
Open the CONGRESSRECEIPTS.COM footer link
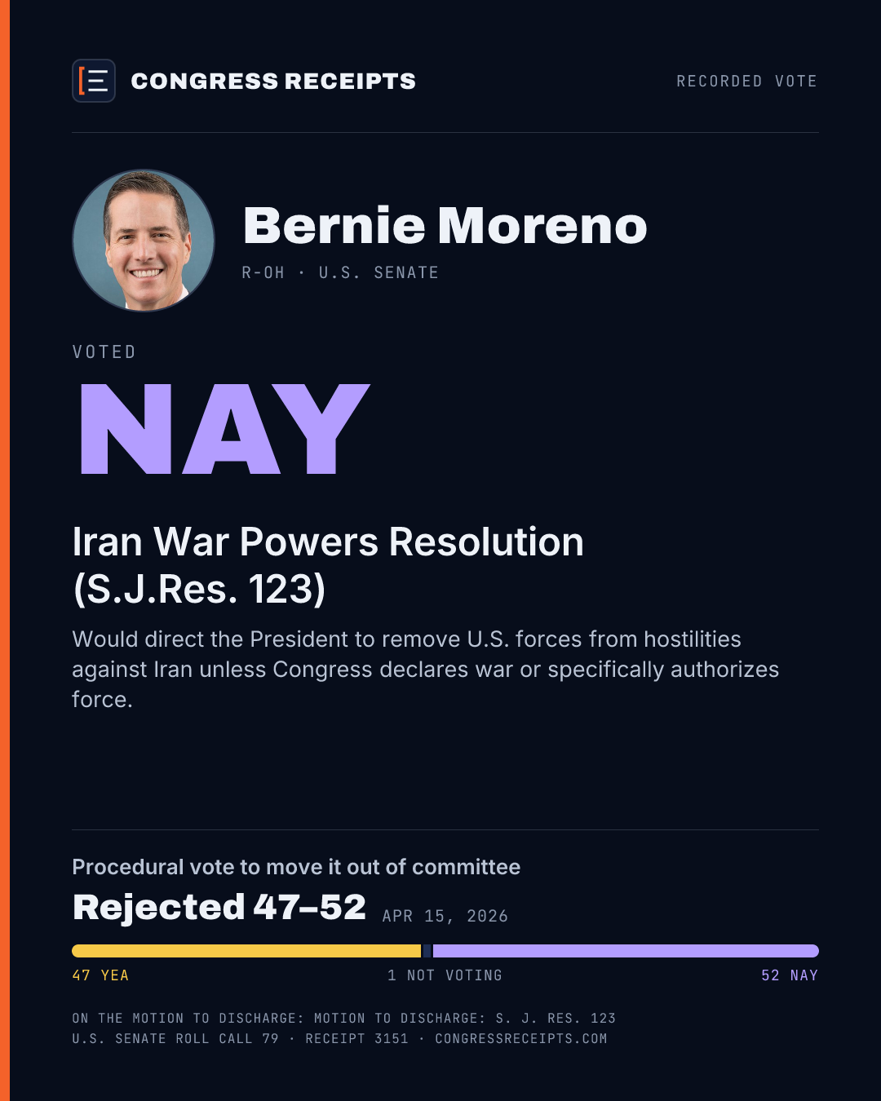521,1038
